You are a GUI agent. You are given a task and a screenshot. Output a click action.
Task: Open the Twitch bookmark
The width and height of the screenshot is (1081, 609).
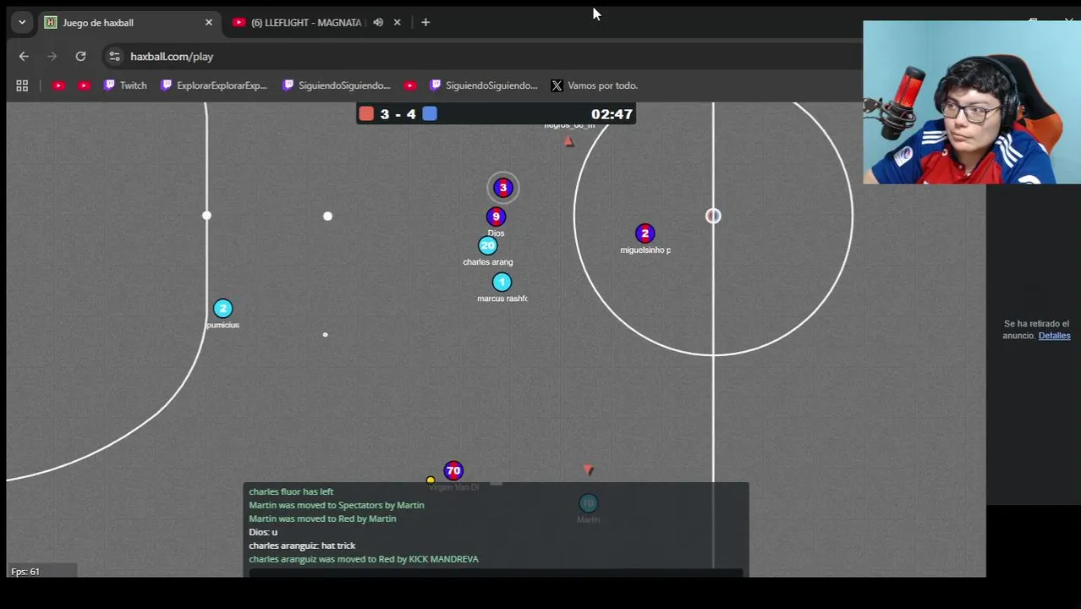tap(125, 85)
